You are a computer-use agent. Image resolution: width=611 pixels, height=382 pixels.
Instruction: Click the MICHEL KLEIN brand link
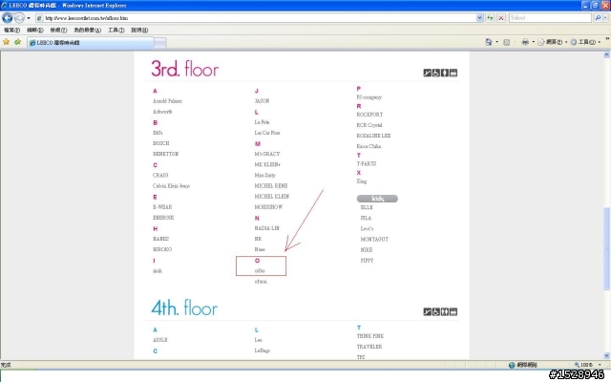(271, 197)
